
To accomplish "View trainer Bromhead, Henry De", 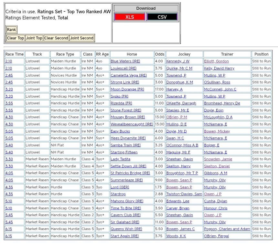I will [222, 103].
